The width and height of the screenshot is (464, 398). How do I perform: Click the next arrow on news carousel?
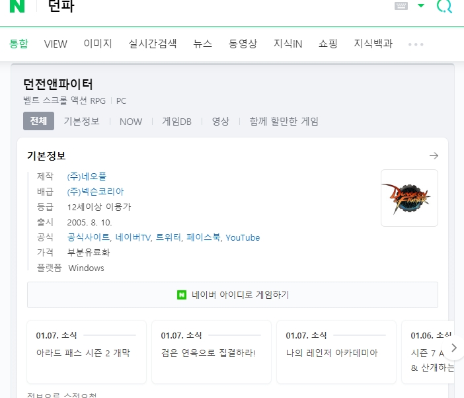(x=453, y=348)
